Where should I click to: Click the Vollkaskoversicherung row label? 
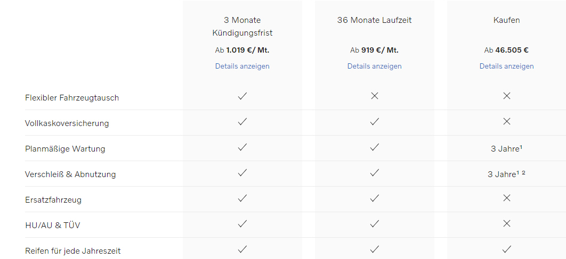click(x=67, y=123)
